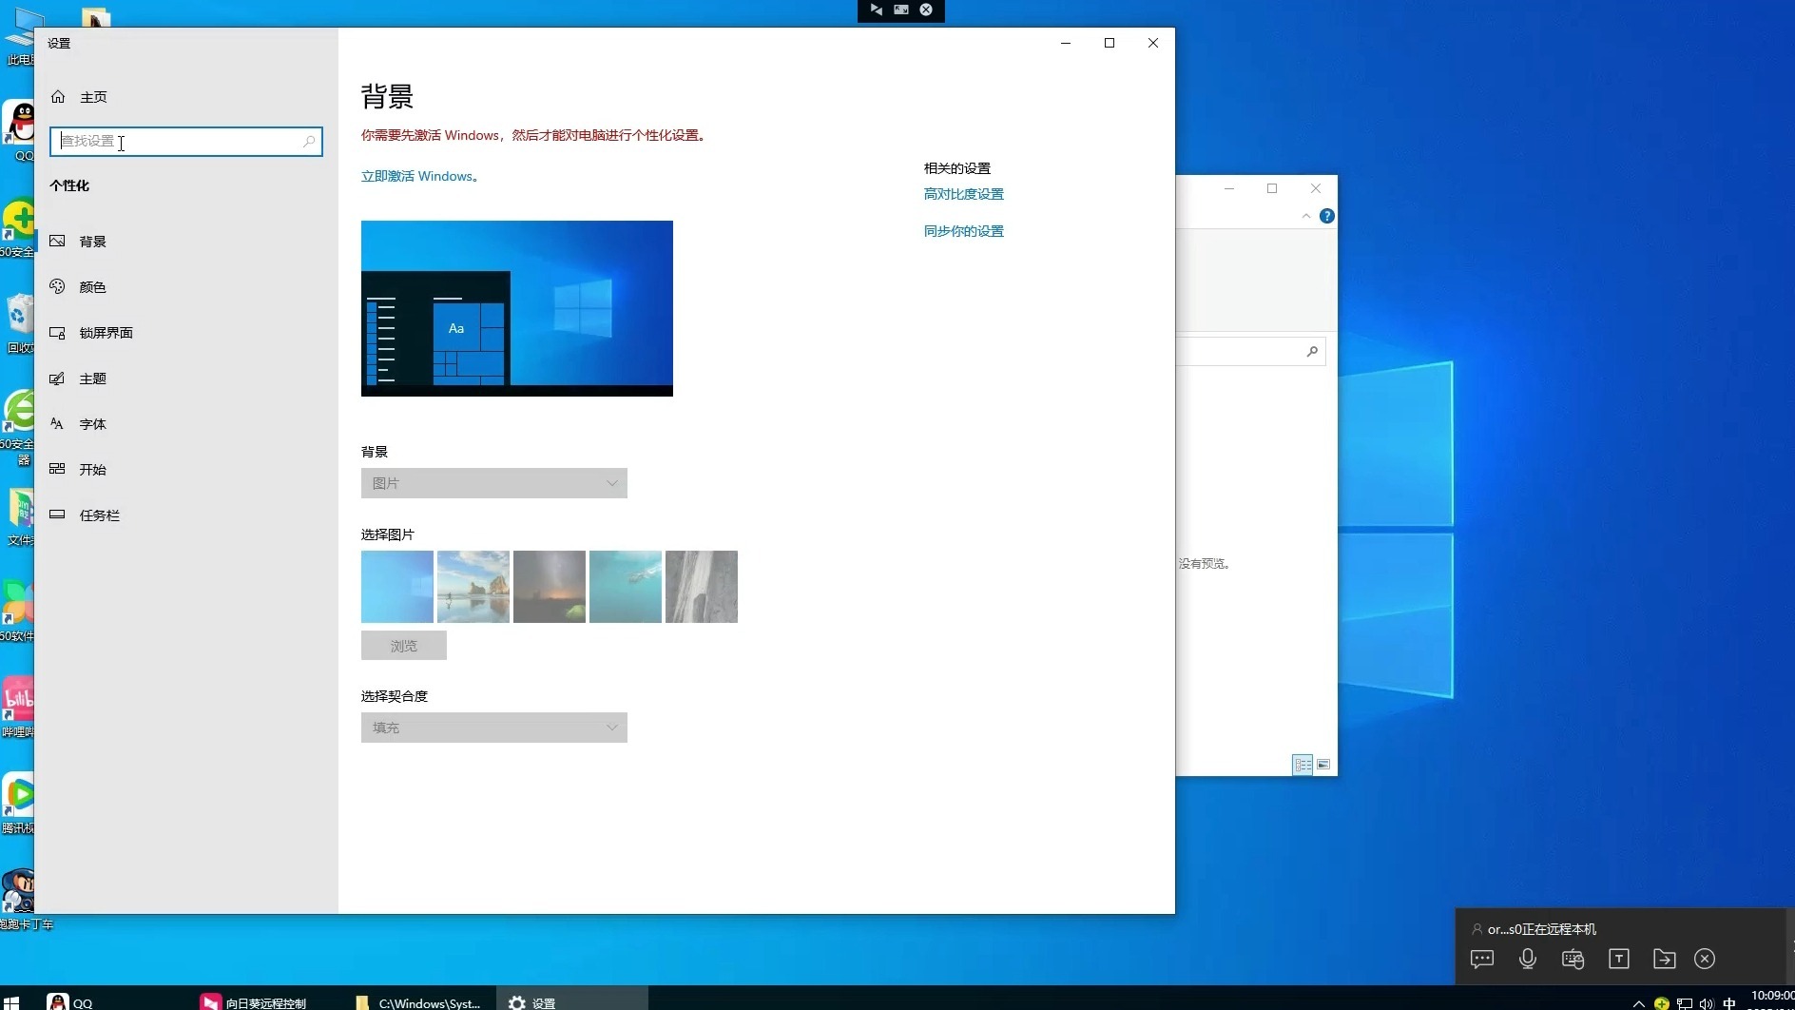Click the 立即激活 Windows link

(x=419, y=177)
